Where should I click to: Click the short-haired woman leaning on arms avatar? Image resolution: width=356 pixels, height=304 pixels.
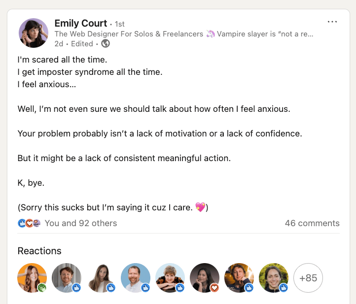pos(170,277)
